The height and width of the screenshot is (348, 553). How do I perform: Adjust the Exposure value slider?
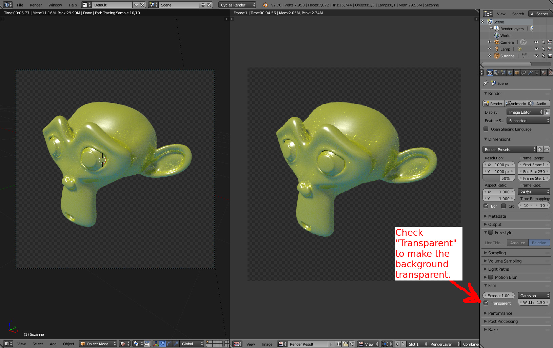pyautogui.click(x=498, y=296)
